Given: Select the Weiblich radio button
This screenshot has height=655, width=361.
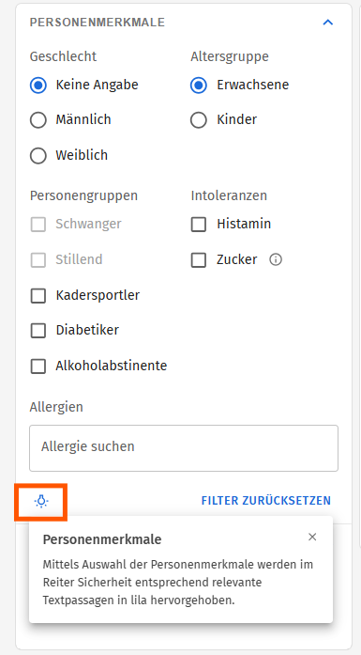Looking at the screenshot, I should pos(38,156).
